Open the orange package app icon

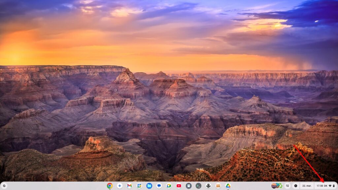coord(218,186)
